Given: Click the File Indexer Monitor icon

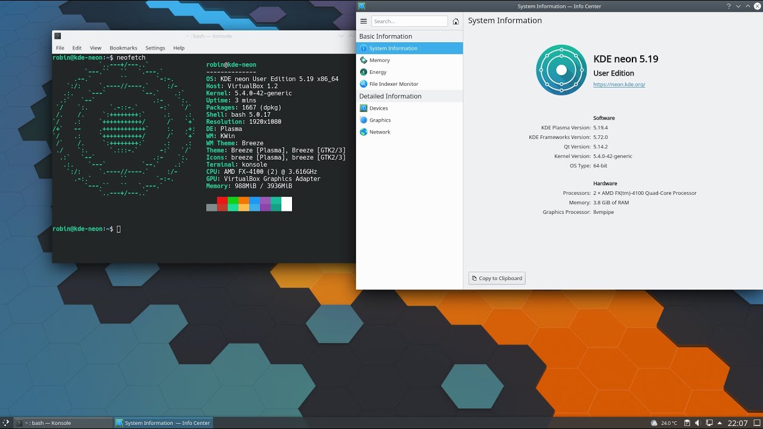Looking at the screenshot, I should [x=364, y=84].
